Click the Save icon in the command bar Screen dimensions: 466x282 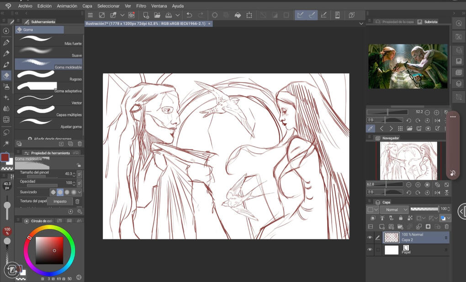tap(169, 15)
